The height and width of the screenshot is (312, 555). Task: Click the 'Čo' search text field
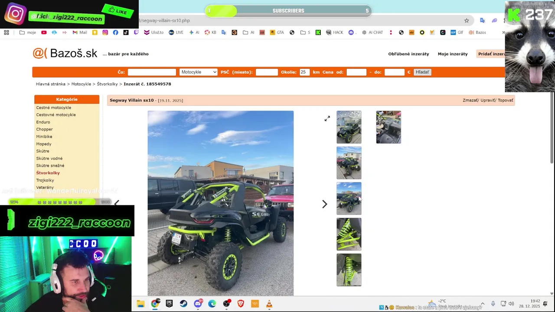[152, 72]
